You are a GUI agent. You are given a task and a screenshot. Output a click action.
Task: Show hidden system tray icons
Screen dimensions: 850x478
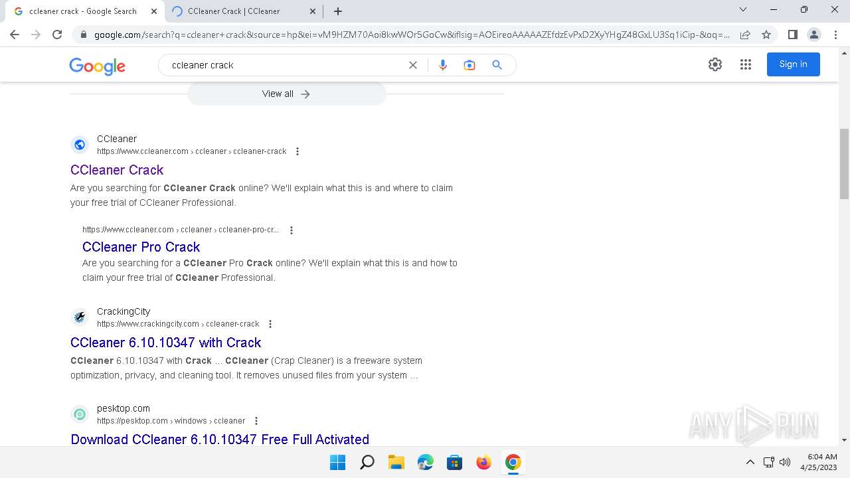pos(750,462)
